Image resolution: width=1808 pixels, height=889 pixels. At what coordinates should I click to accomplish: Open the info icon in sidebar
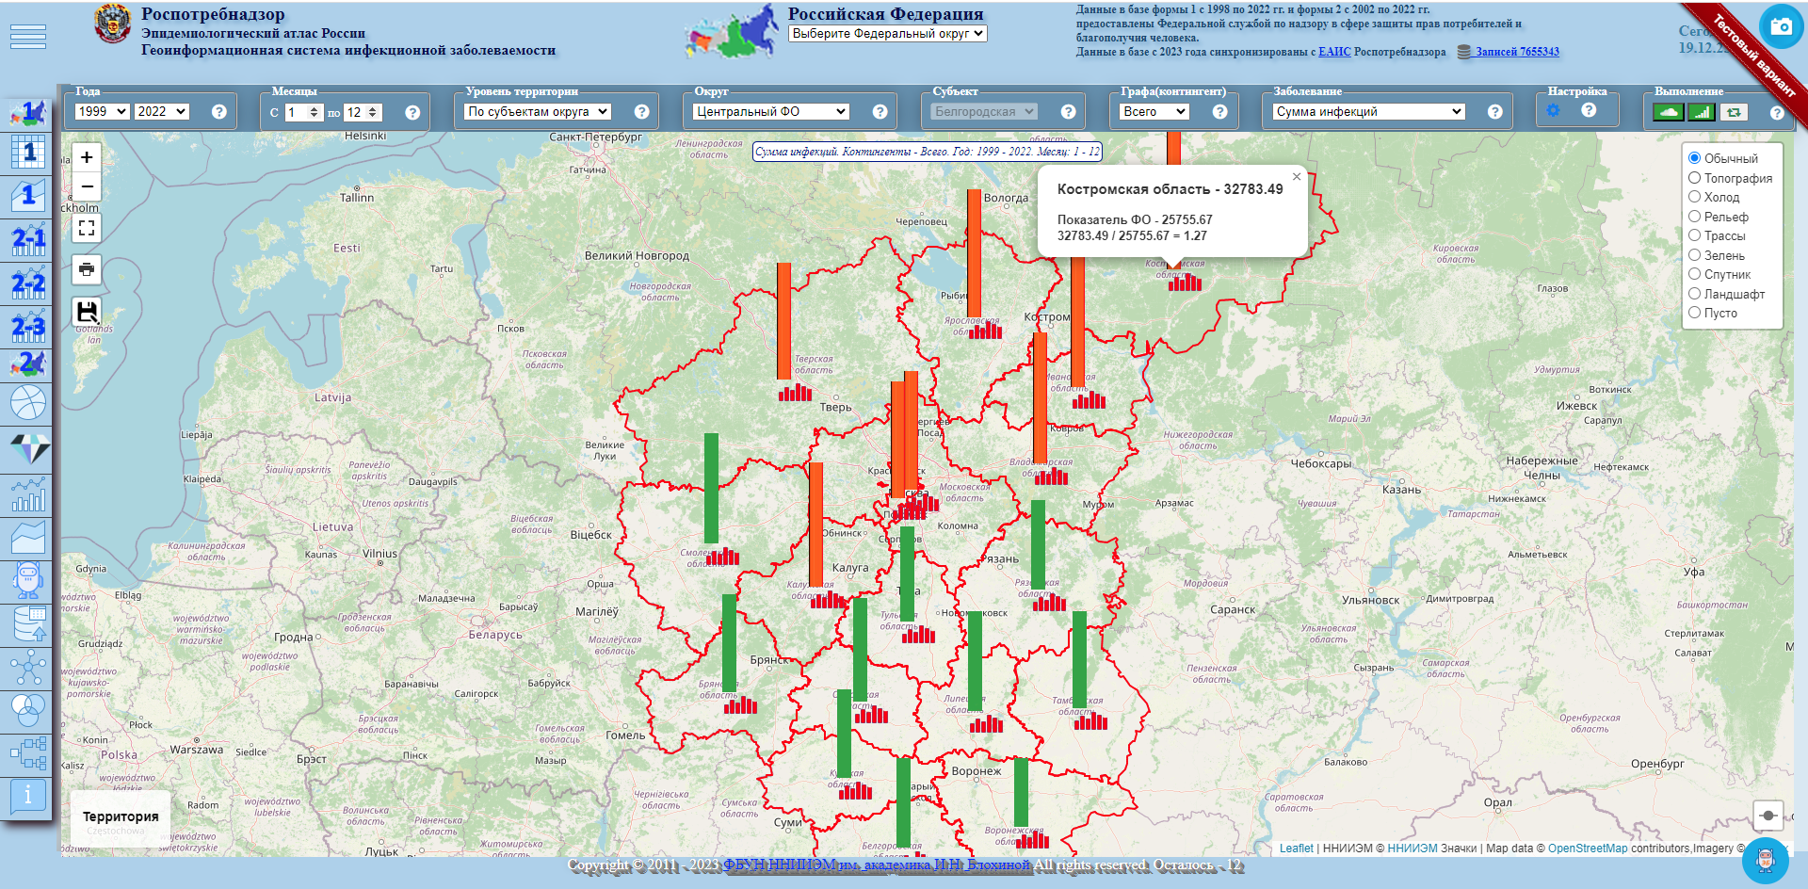click(28, 796)
